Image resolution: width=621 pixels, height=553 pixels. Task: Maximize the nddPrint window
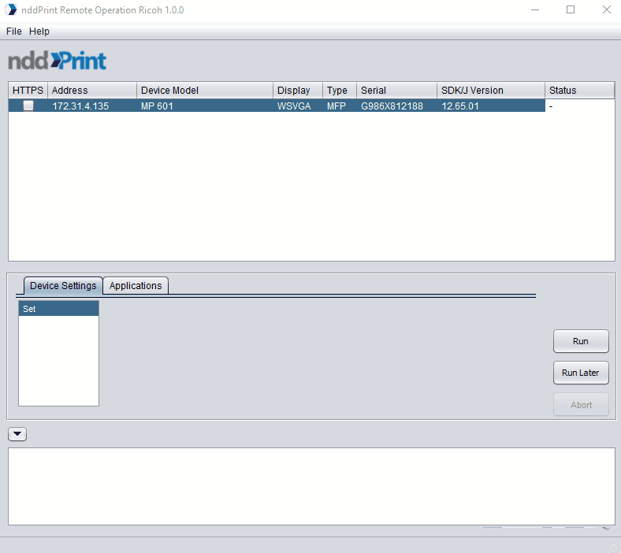point(571,10)
